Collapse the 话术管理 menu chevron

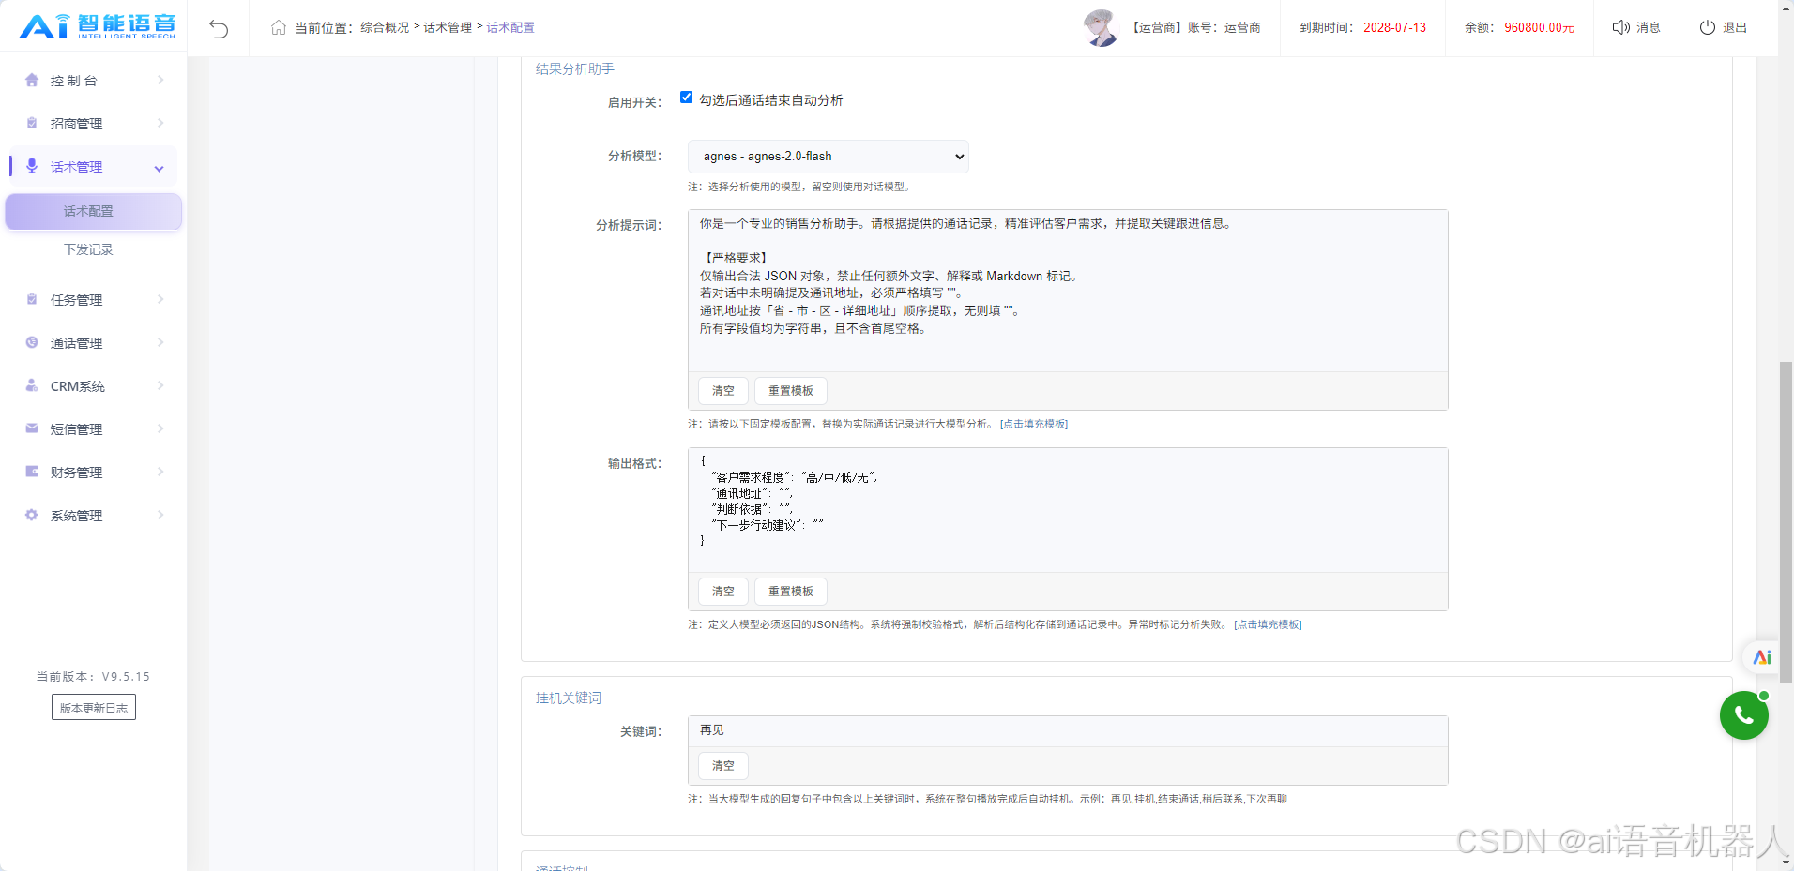point(160,168)
